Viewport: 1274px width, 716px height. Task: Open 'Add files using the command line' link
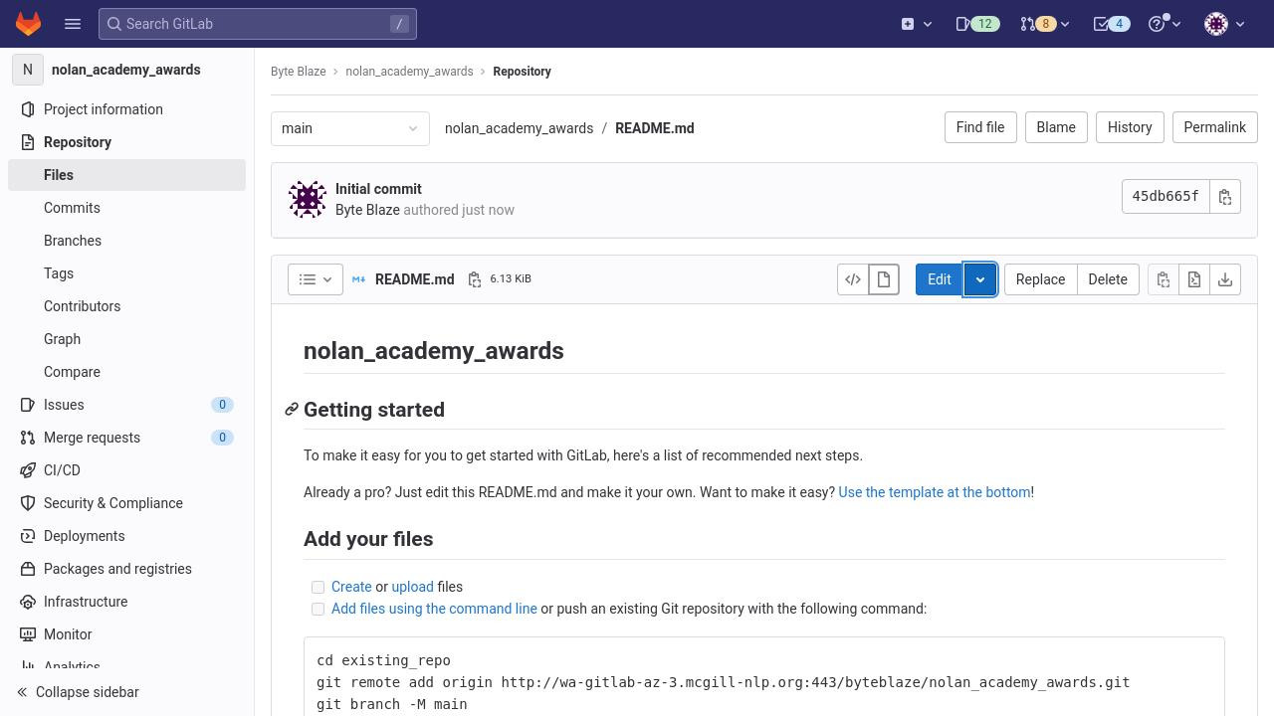point(434,609)
